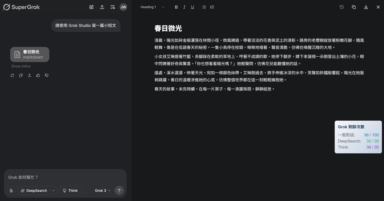This screenshot has width=384, height=201.
Task: Toggle underline formatting
Action: pos(192,7)
